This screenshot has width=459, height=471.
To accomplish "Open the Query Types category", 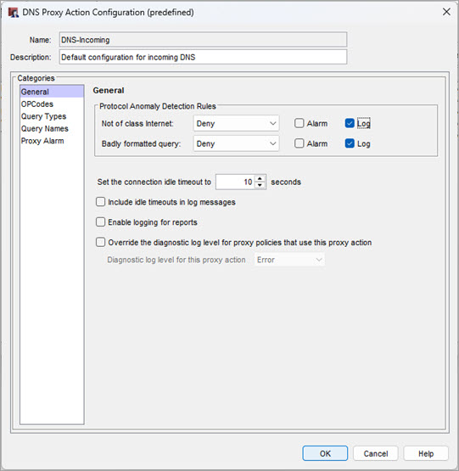I will [52, 116].
